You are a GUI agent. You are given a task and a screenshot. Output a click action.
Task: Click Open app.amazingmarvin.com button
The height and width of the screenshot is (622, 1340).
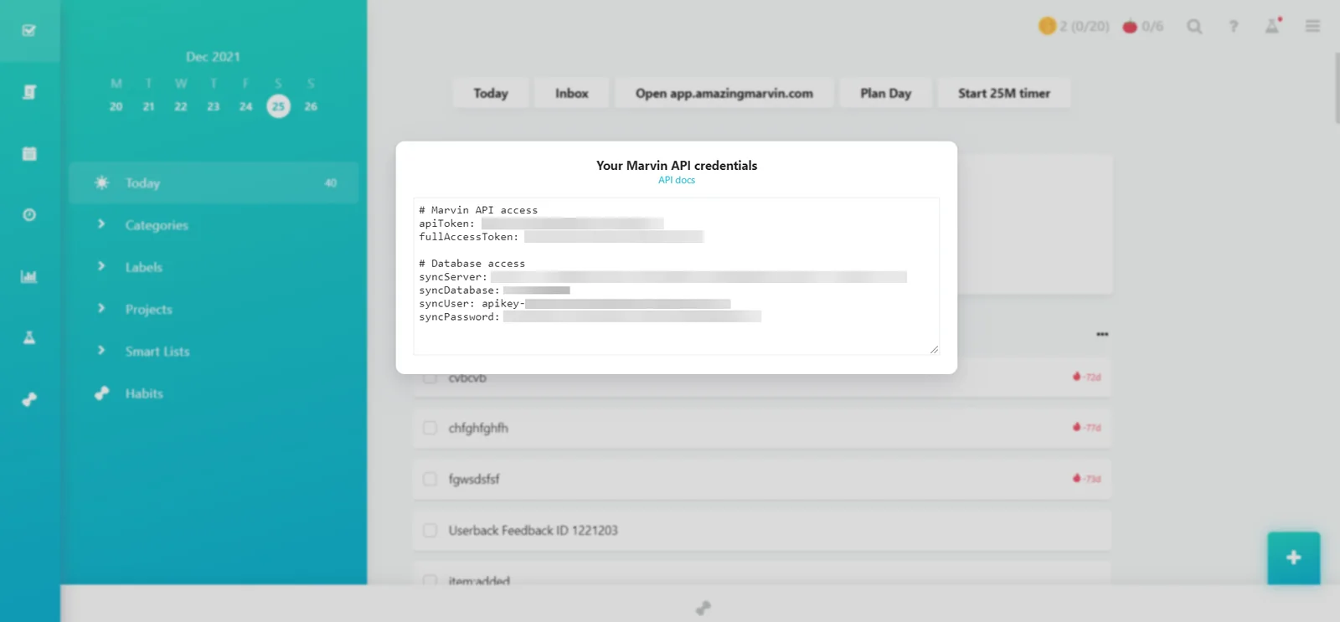[724, 93]
